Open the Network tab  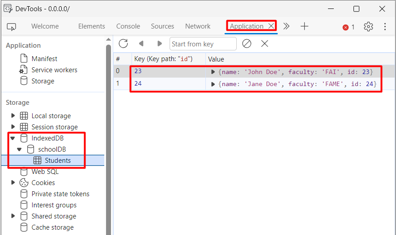[x=198, y=26]
